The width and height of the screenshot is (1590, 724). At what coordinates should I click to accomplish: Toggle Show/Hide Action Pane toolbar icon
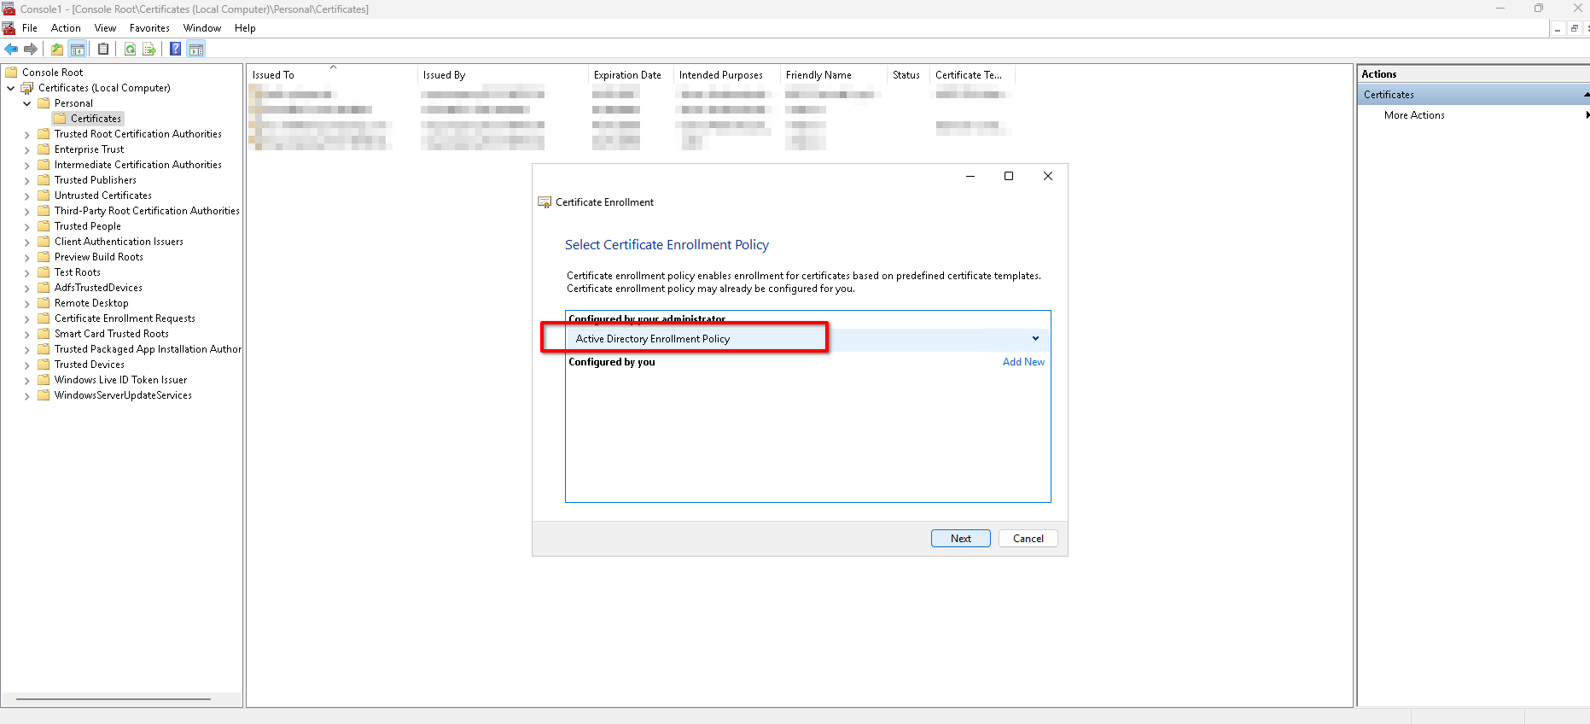(196, 50)
